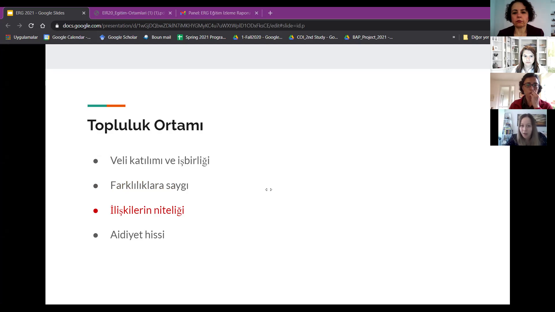Click the browser back arrow
The height and width of the screenshot is (312, 555).
[x=8, y=26]
